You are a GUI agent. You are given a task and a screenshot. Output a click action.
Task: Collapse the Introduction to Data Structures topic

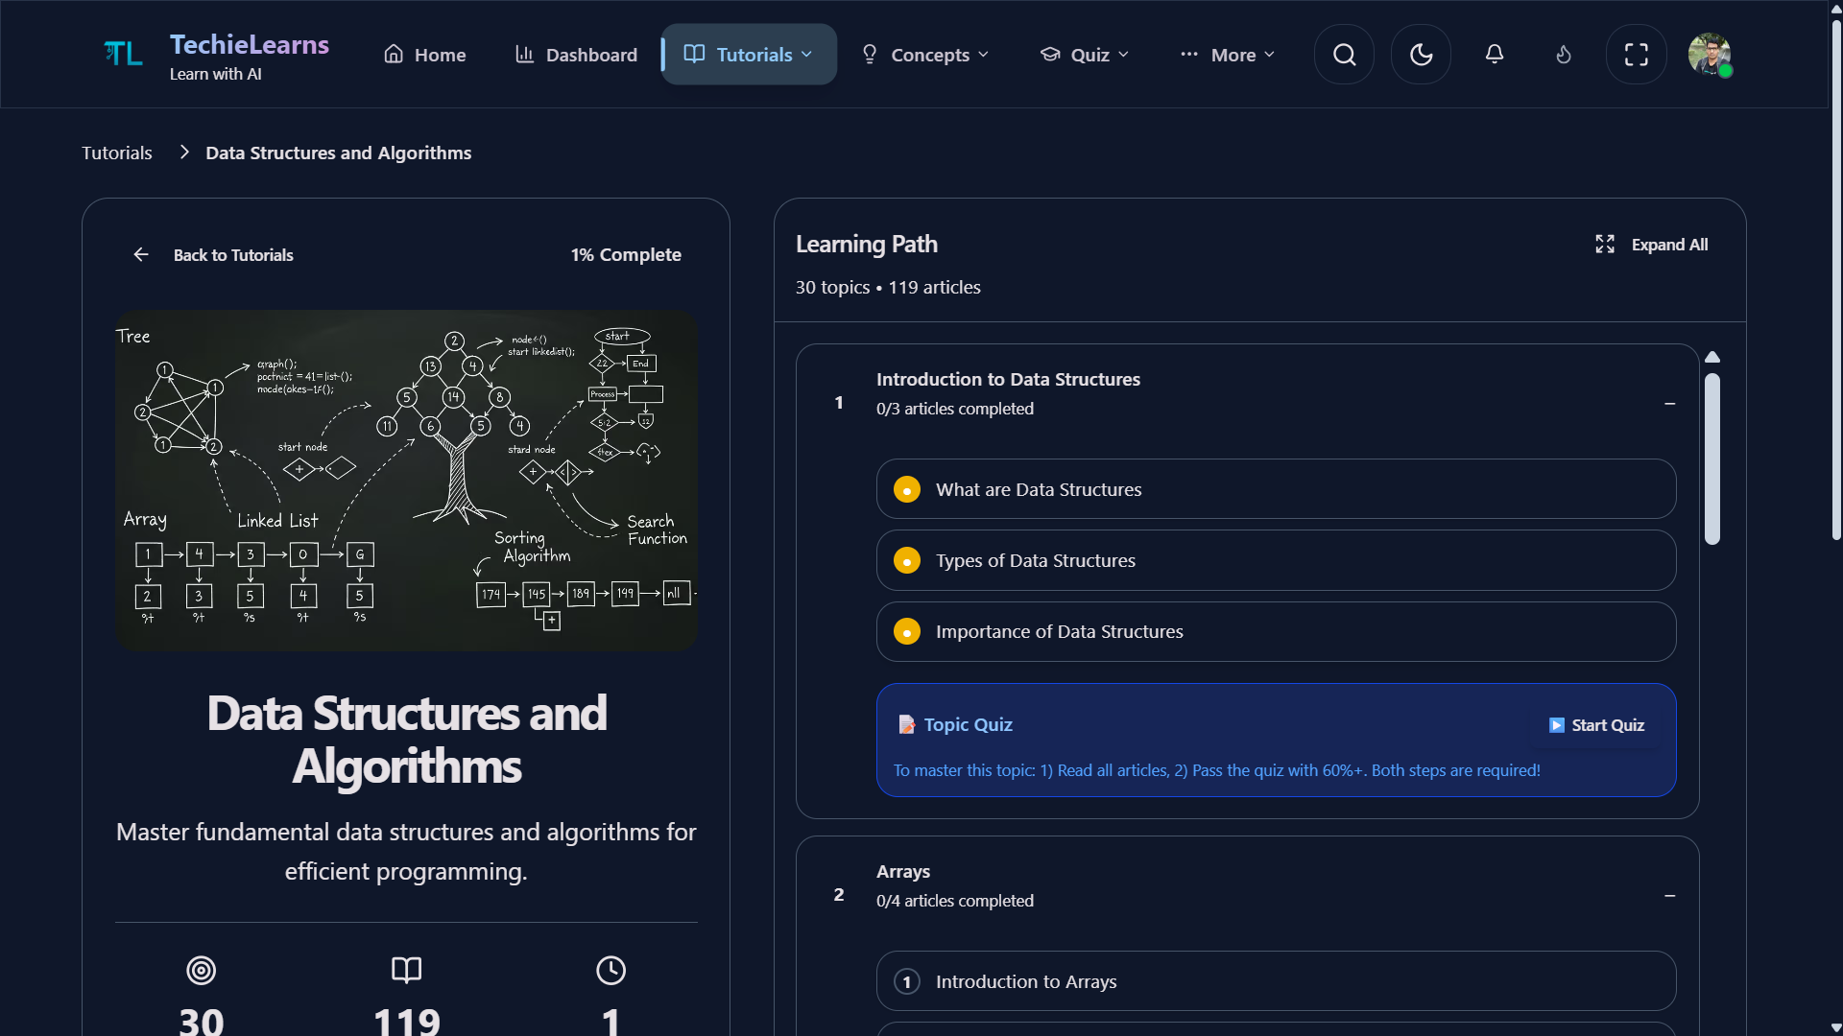pyautogui.click(x=1669, y=403)
